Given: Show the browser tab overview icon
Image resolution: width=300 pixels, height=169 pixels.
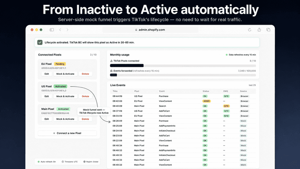Looking at the screenshot, I should [268, 29].
